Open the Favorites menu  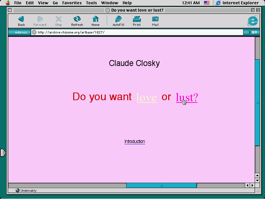72,3
